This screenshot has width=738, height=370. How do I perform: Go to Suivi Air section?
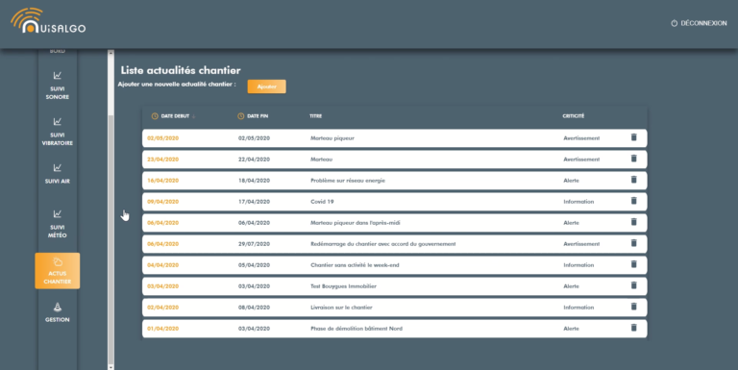pos(58,173)
